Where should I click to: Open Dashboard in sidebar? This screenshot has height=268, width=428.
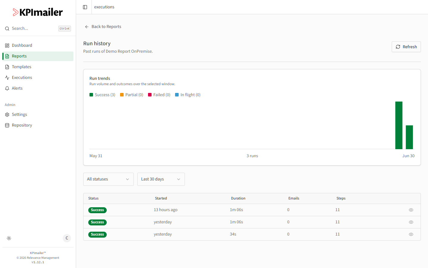coord(38,46)
